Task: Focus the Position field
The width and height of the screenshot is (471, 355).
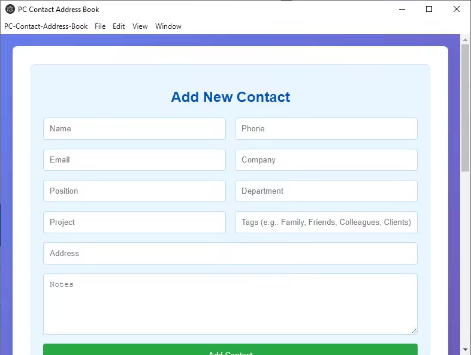Action: click(134, 191)
